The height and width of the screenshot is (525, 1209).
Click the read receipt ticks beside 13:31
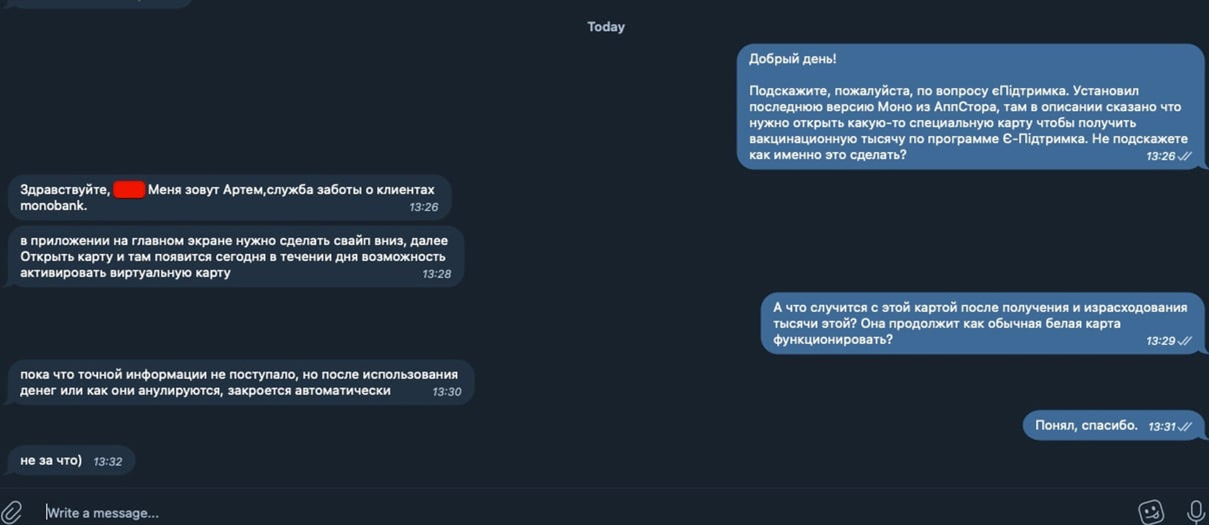pos(1184,426)
